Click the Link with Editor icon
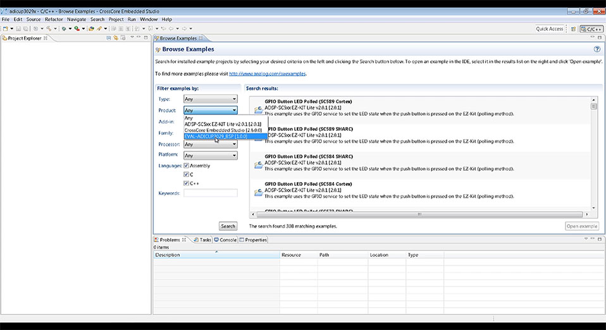606x330 pixels. click(116, 38)
